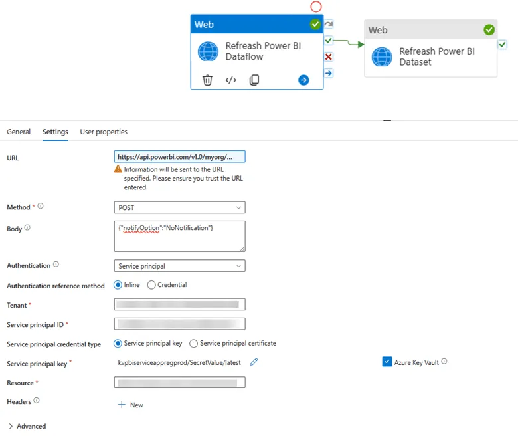Click the Dataset activity Web header

pos(430,30)
